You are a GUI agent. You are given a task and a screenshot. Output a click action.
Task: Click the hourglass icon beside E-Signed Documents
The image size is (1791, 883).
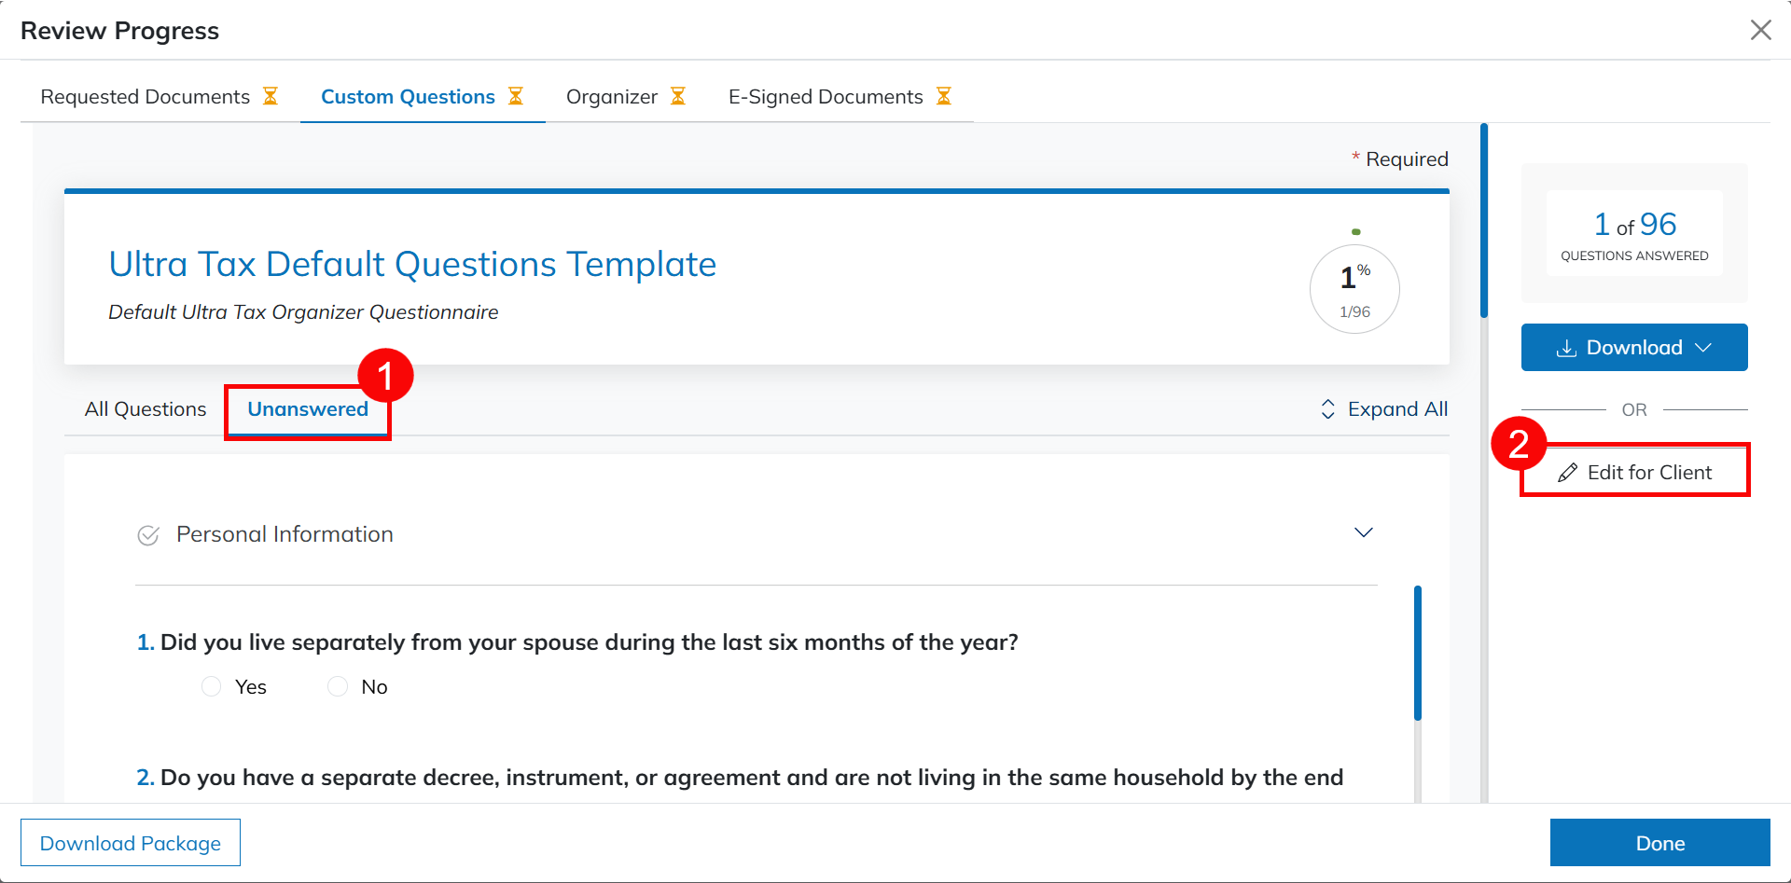pos(944,96)
